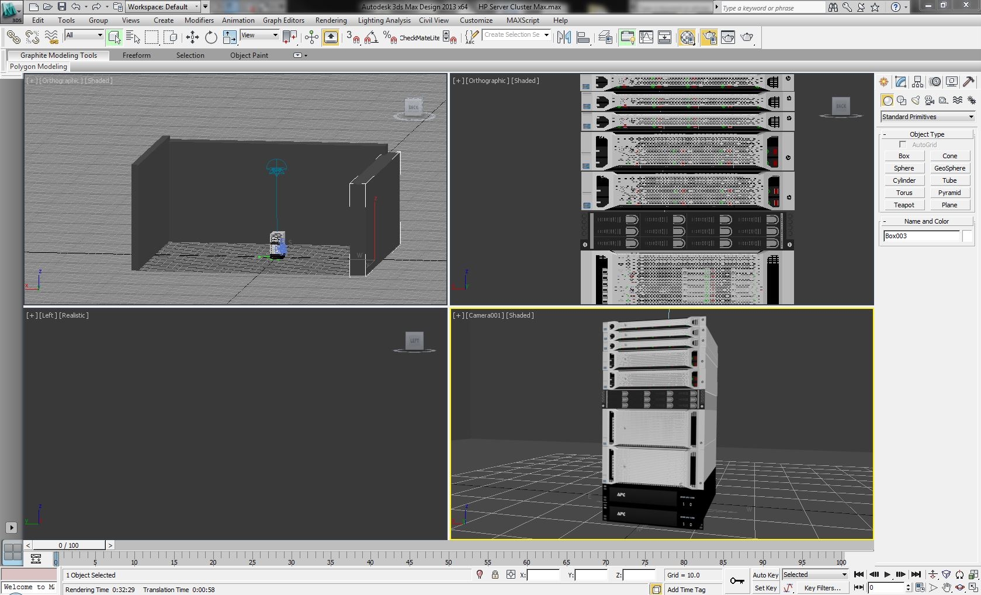The height and width of the screenshot is (595, 981).
Task: Click inside the Box003 name field
Action: click(920, 236)
